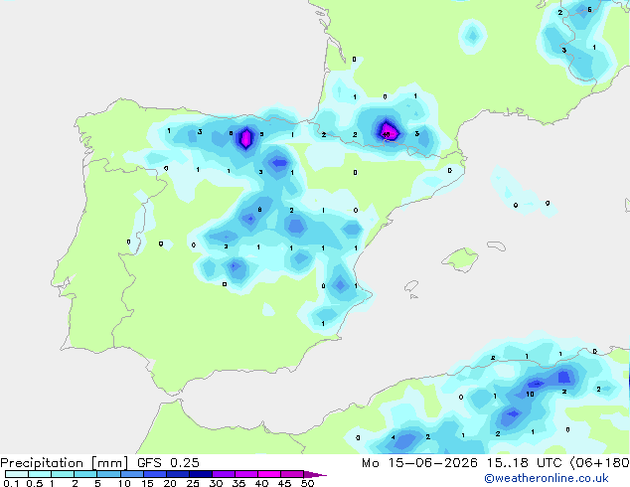630x487 pixels.
Task: Click the '10' value over northern Algeria
Action: coord(530,395)
